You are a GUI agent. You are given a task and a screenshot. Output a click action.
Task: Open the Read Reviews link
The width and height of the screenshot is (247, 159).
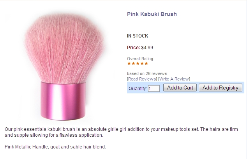[x=142, y=79]
